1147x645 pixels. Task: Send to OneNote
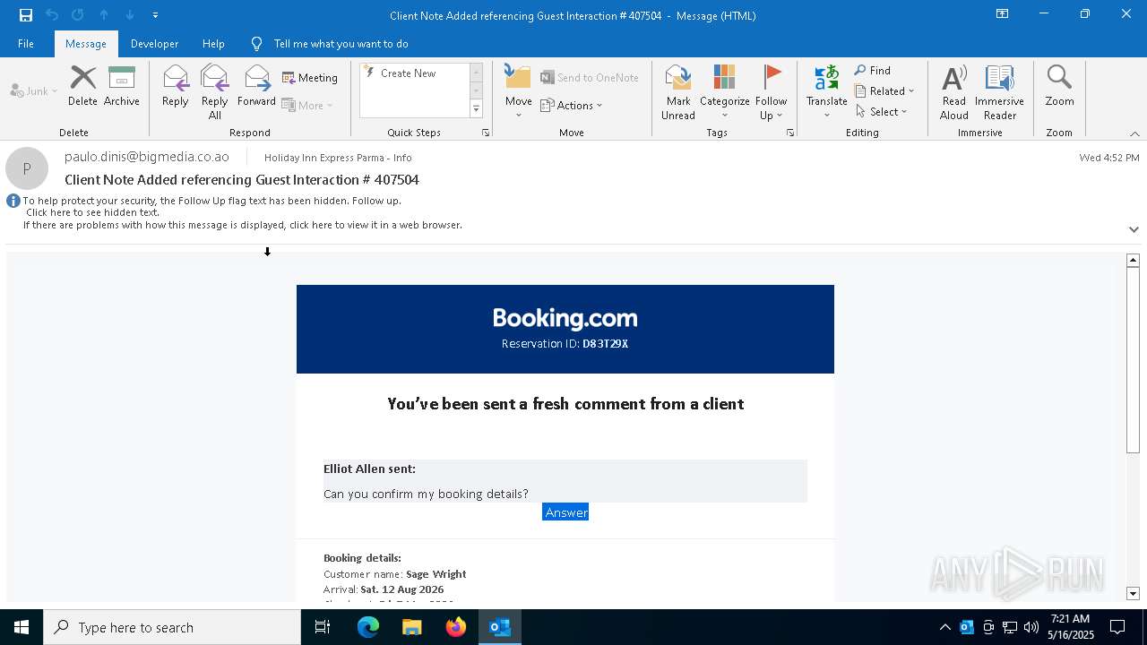coord(590,78)
